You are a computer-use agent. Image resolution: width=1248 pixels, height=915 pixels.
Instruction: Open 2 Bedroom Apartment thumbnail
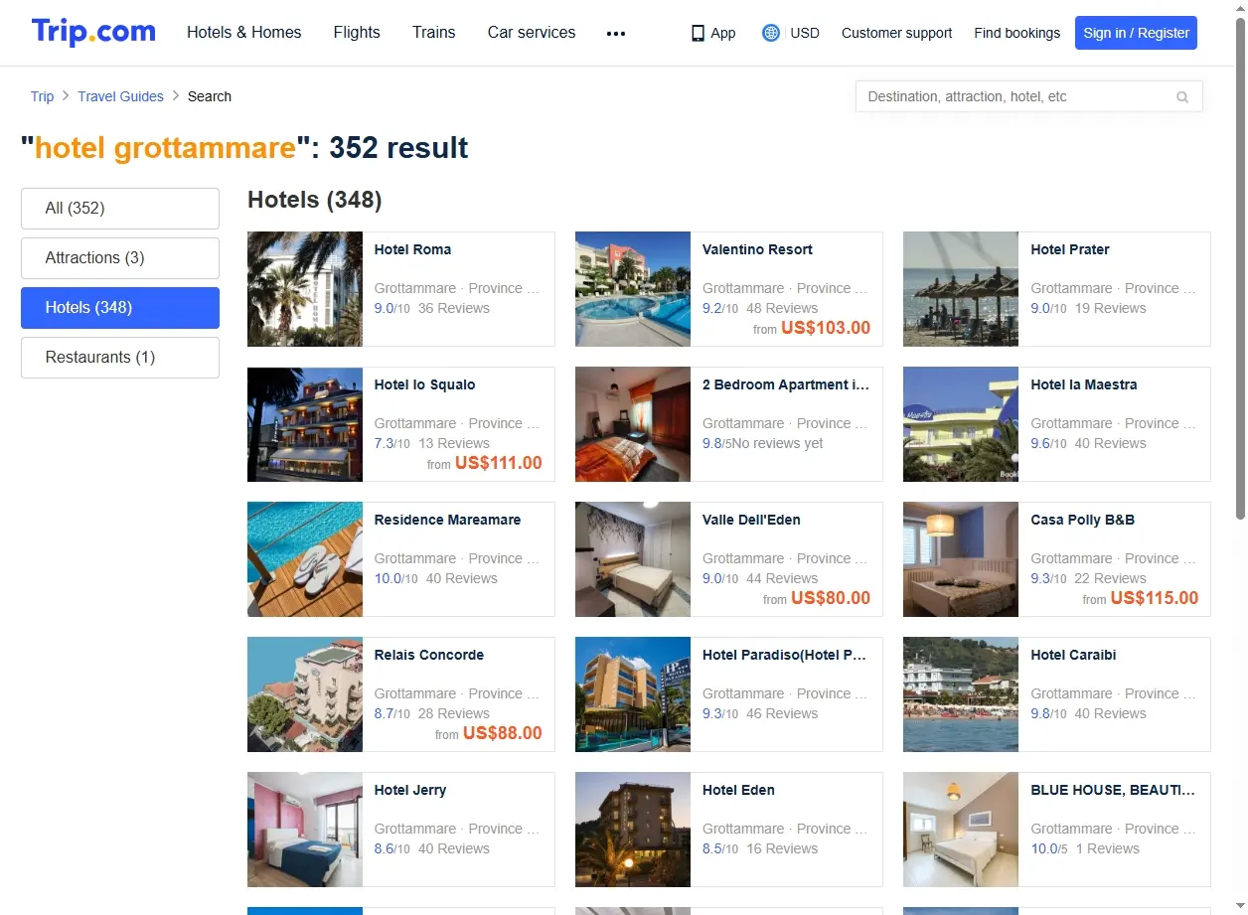click(x=633, y=424)
